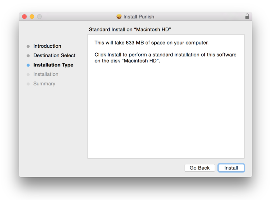Click the dimmed bullet beside Summary
This screenshot has width=276, height=200.
pos(28,84)
